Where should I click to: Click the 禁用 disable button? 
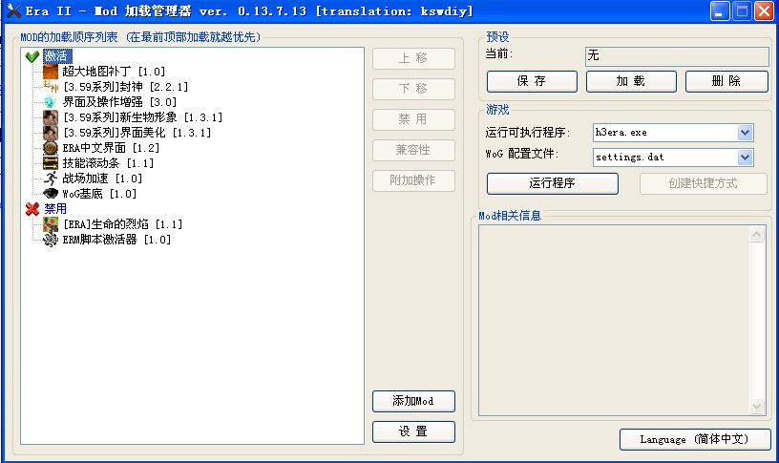pos(413,119)
